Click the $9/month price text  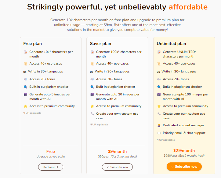point(117,151)
